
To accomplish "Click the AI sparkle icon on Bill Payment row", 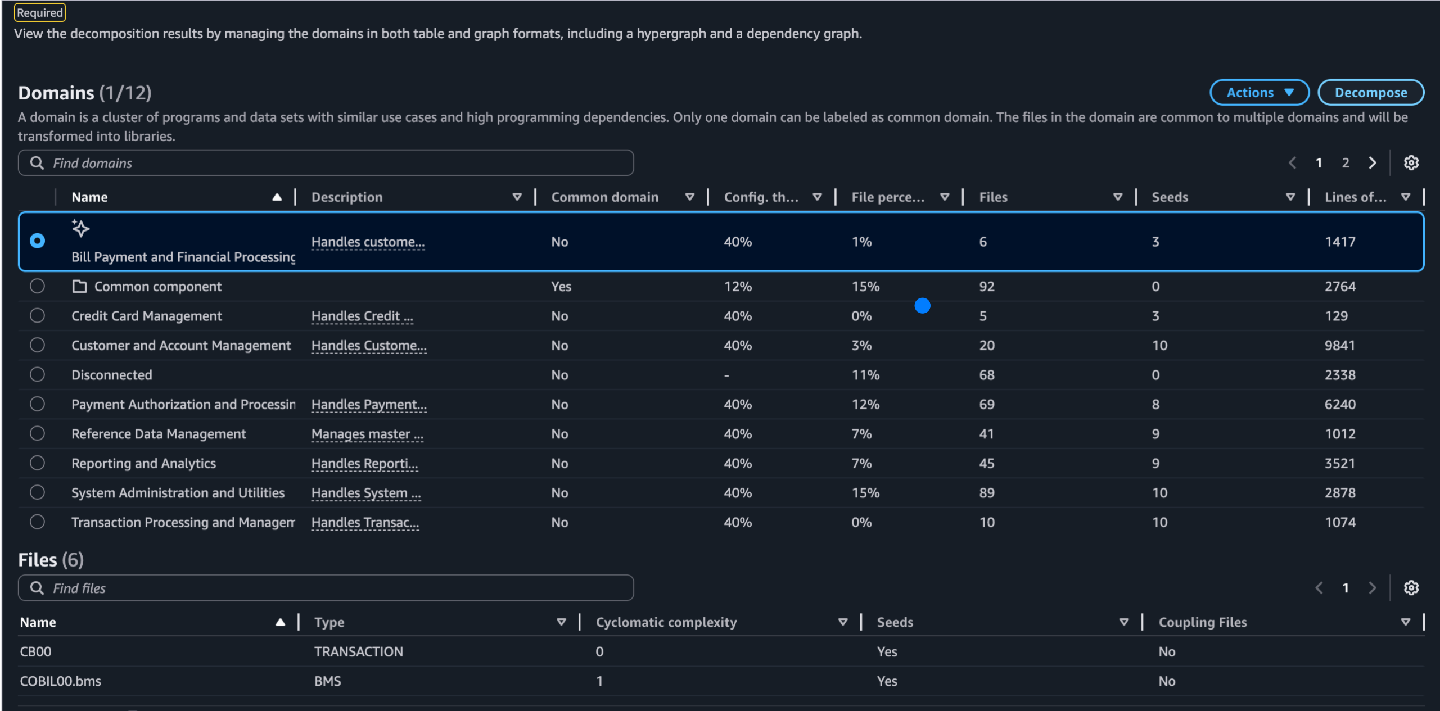I will click(x=80, y=228).
